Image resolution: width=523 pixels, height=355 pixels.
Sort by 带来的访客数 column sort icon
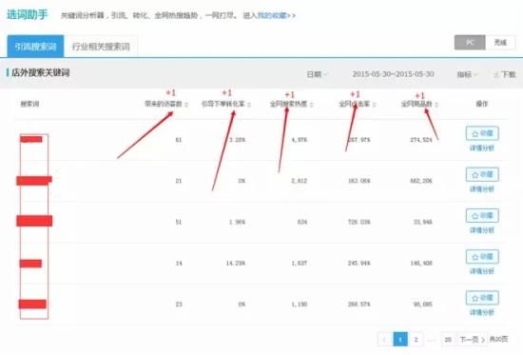[186, 105]
